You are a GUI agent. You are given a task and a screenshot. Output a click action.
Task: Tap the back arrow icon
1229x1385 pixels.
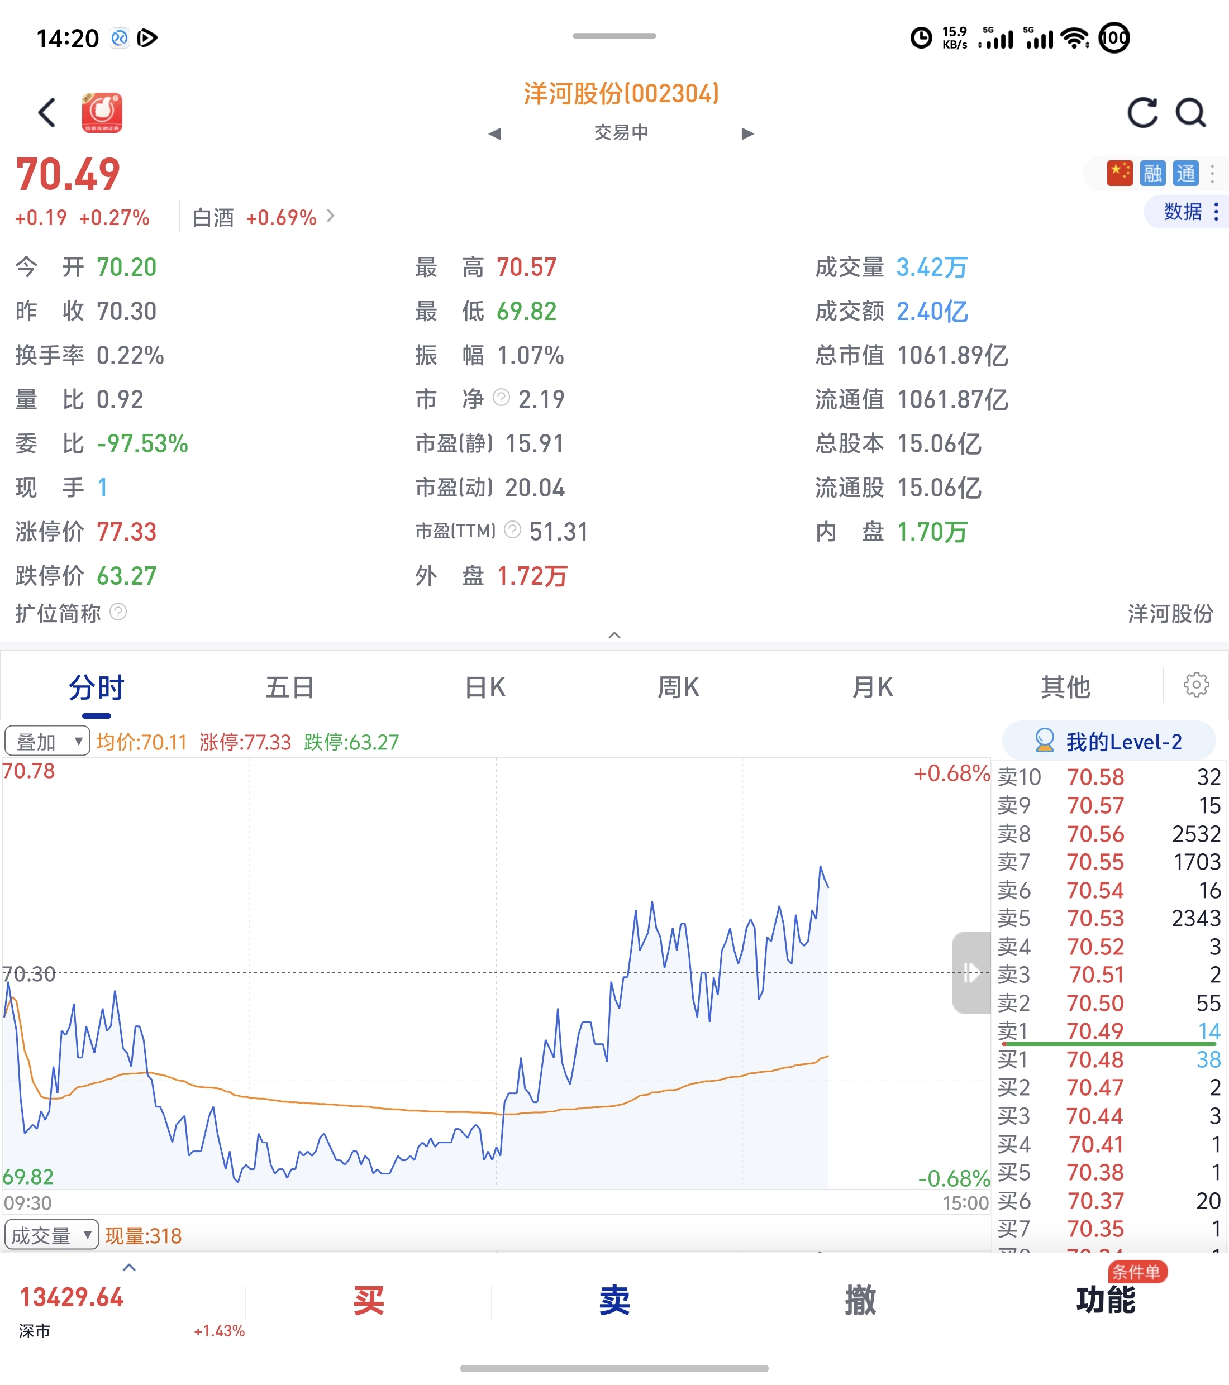click(x=47, y=112)
